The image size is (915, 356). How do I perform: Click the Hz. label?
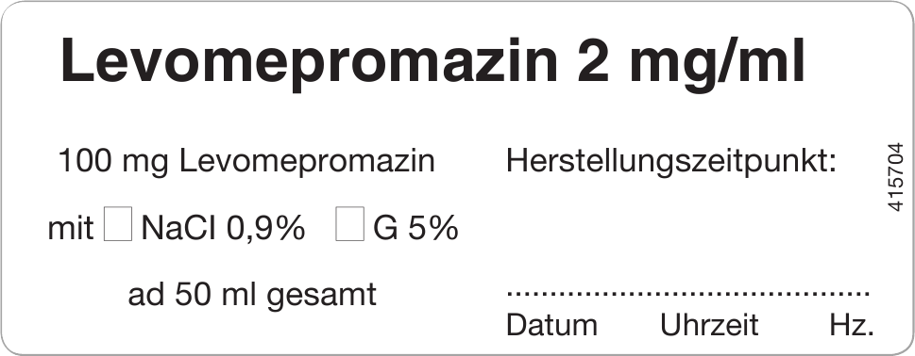coord(852,325)
